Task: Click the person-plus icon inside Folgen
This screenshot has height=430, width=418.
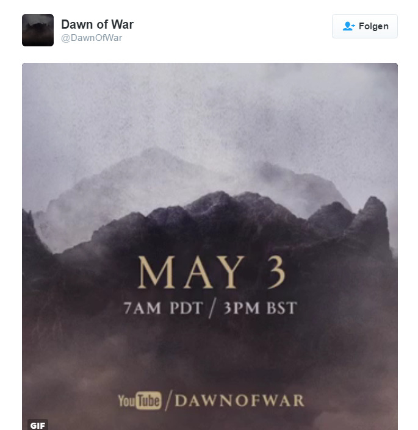Action: [348, 26]
